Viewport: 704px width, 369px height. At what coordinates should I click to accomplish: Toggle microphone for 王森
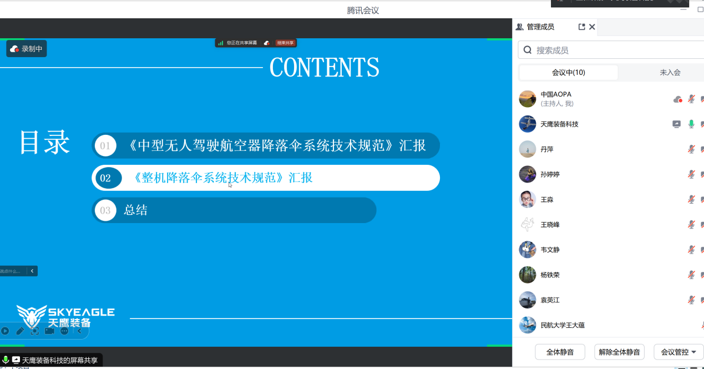pos(691,199)
